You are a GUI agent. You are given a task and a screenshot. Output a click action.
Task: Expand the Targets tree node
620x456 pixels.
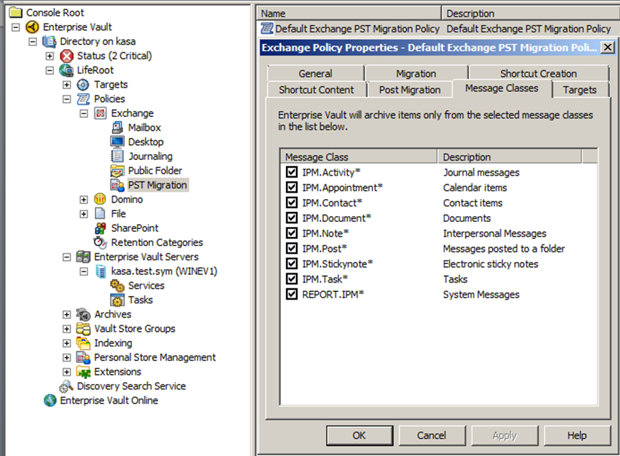[66, 85]
